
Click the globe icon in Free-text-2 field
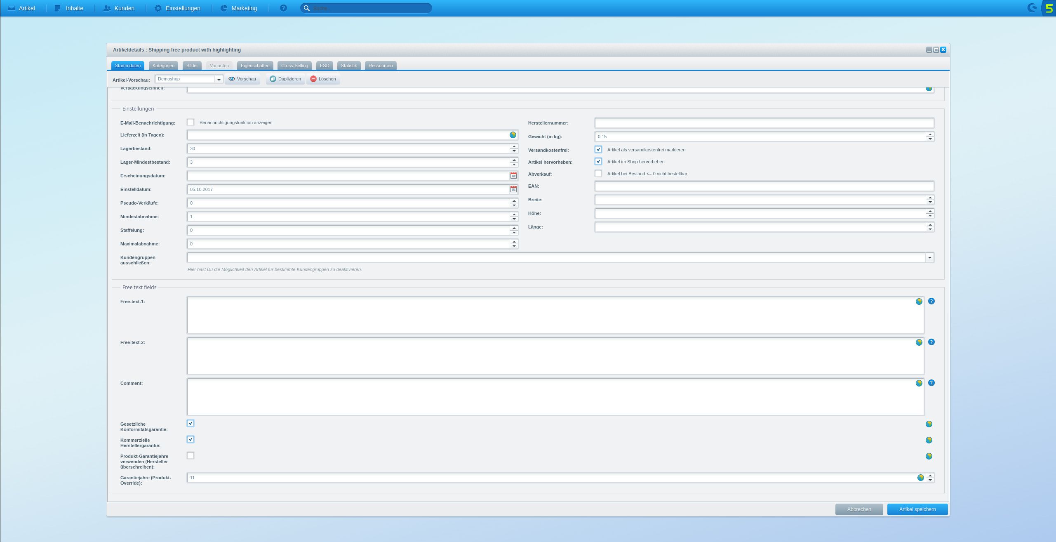(919, 342)
